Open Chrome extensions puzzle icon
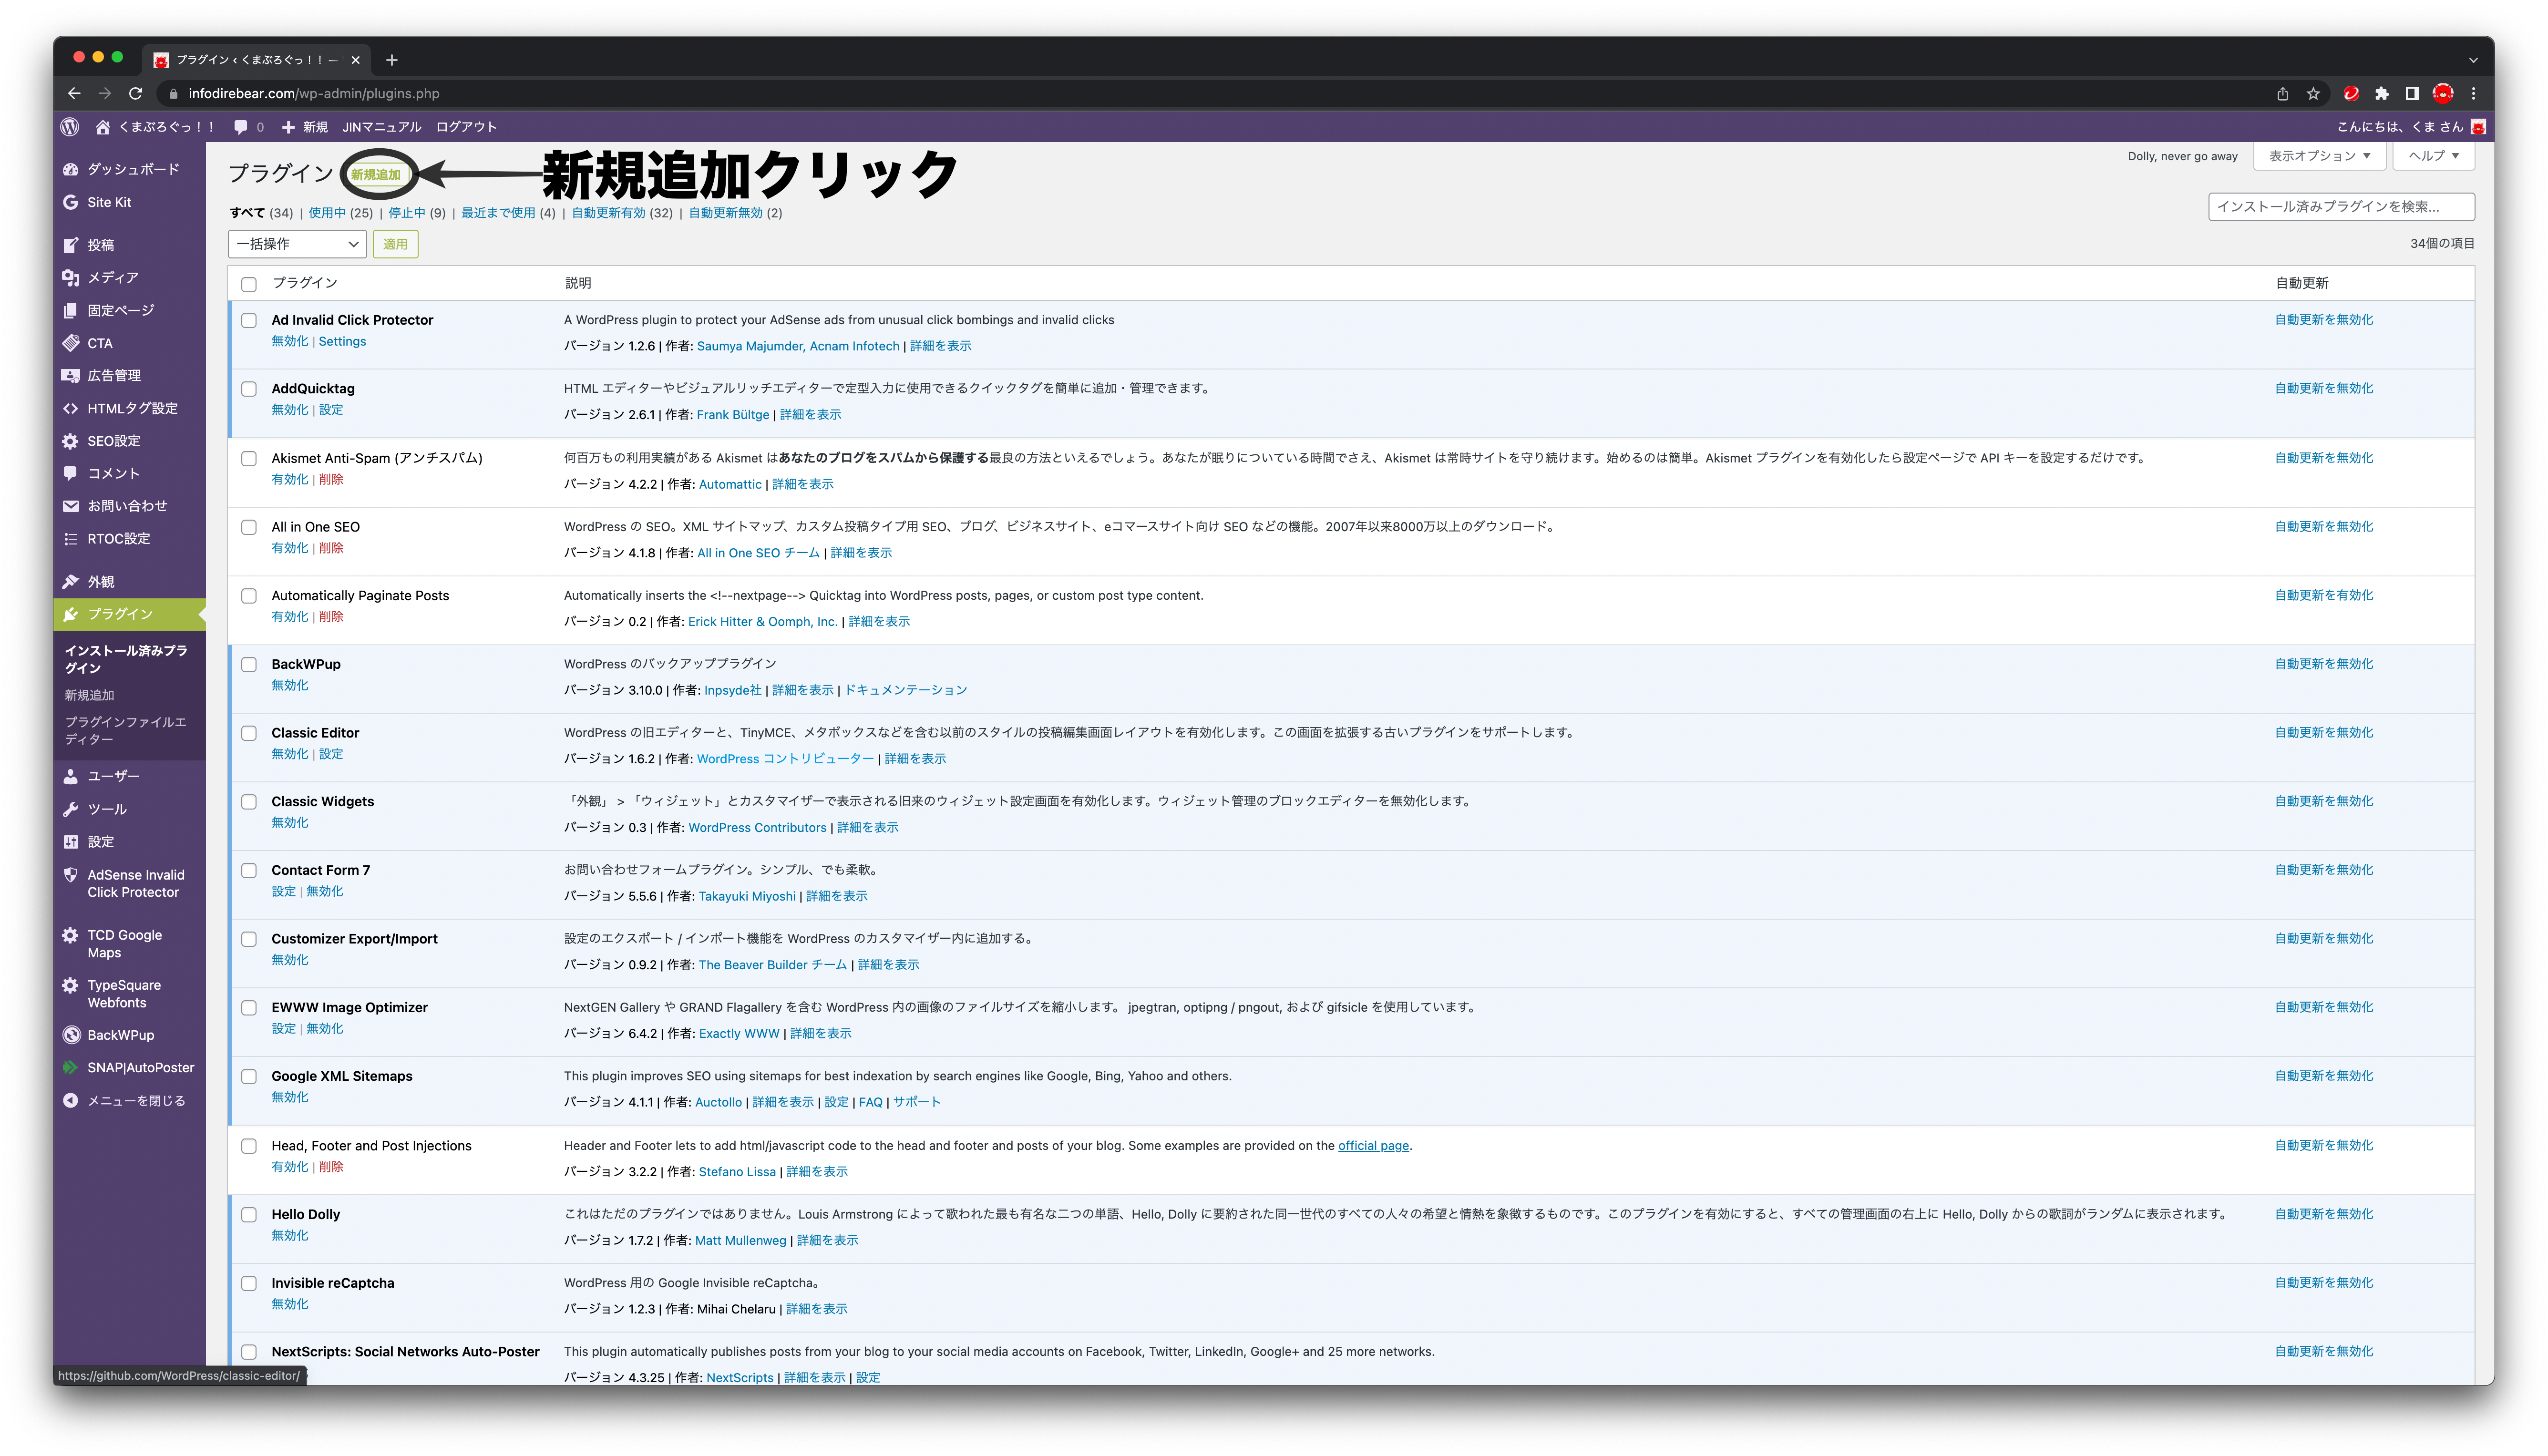Screen dimensions: 2548x1456 click(2382, 93)
